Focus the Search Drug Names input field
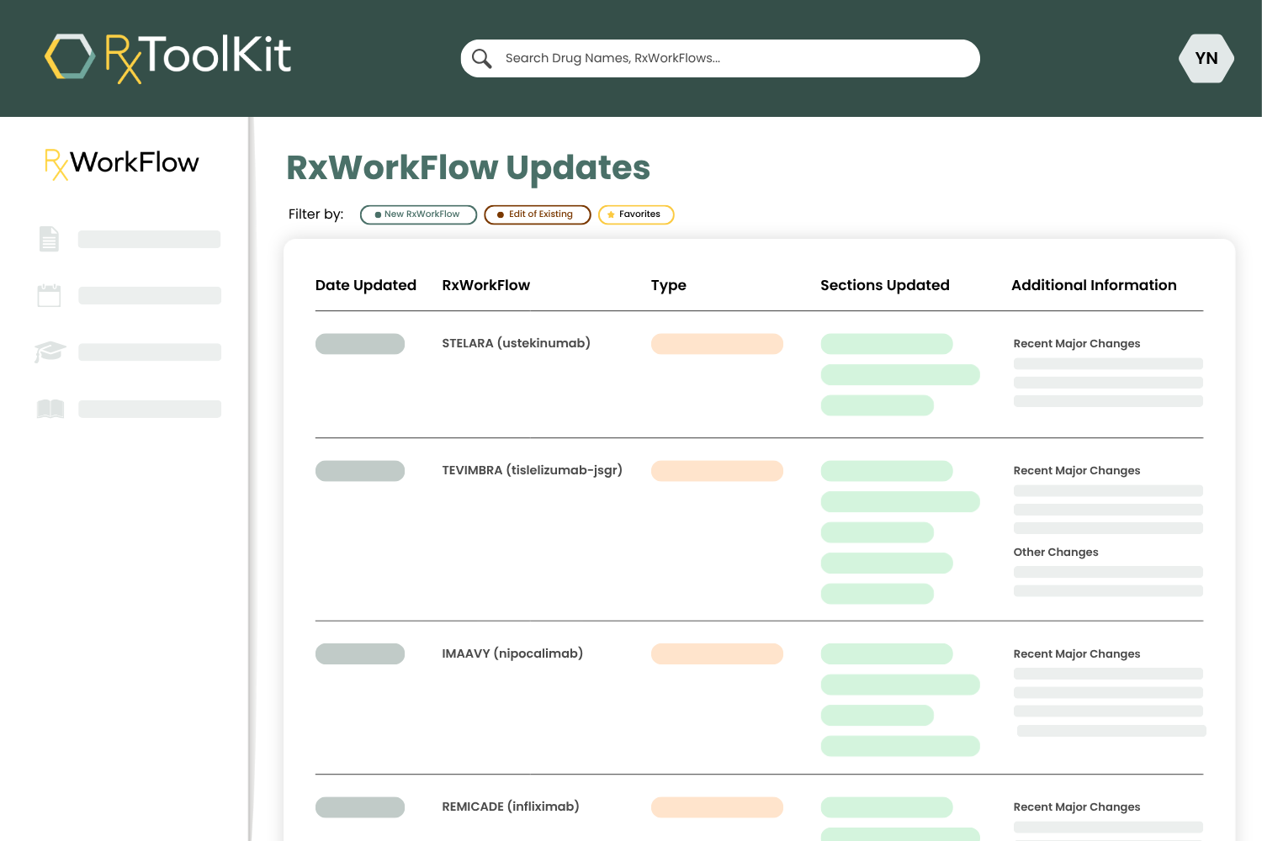1262x841 pixels. click(720, 58)
